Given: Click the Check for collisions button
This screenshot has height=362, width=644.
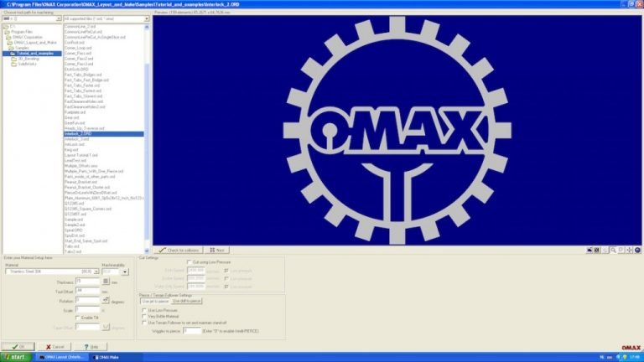Looking at the screenshot, I should tap(179, 250).
